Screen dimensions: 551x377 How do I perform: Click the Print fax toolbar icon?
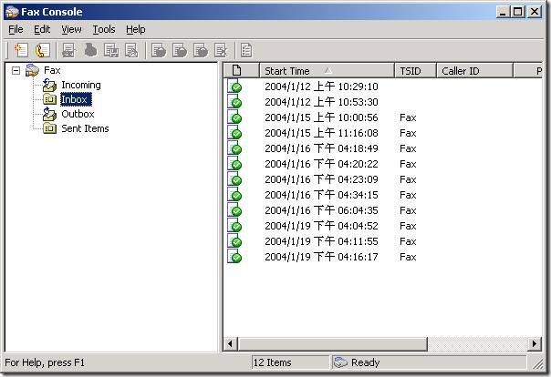90,50
